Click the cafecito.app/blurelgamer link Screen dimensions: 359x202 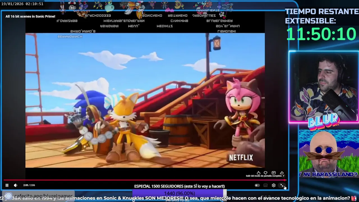43,196
